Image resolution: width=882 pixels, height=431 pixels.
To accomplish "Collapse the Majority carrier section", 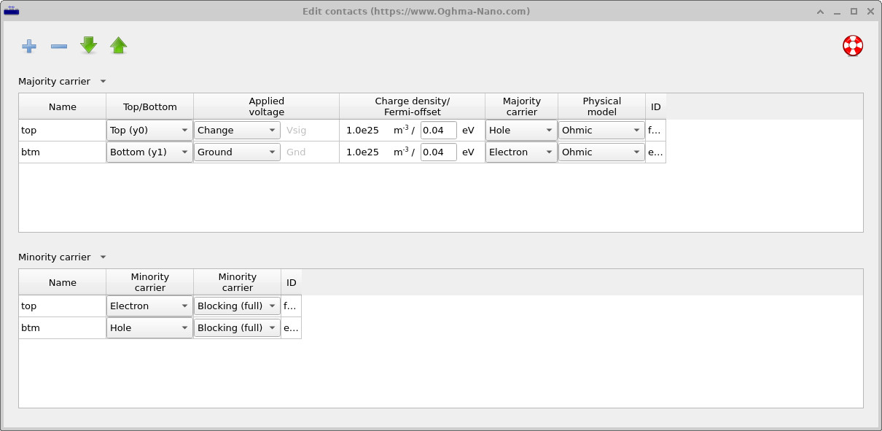I will tap(103, 82).
